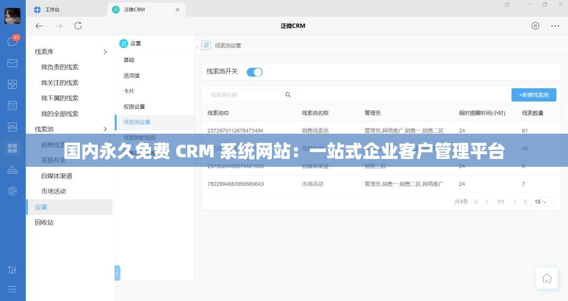
Task: Open 我的全部线索 in left navigation
Action: tap(59, 114)
